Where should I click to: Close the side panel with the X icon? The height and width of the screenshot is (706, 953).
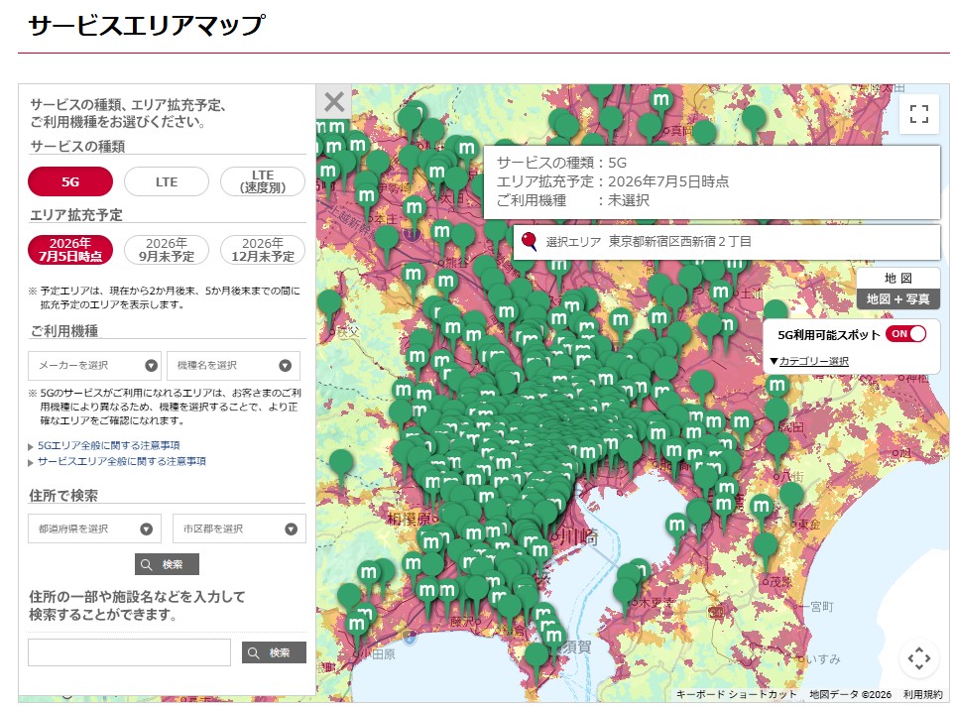[333, 101]
